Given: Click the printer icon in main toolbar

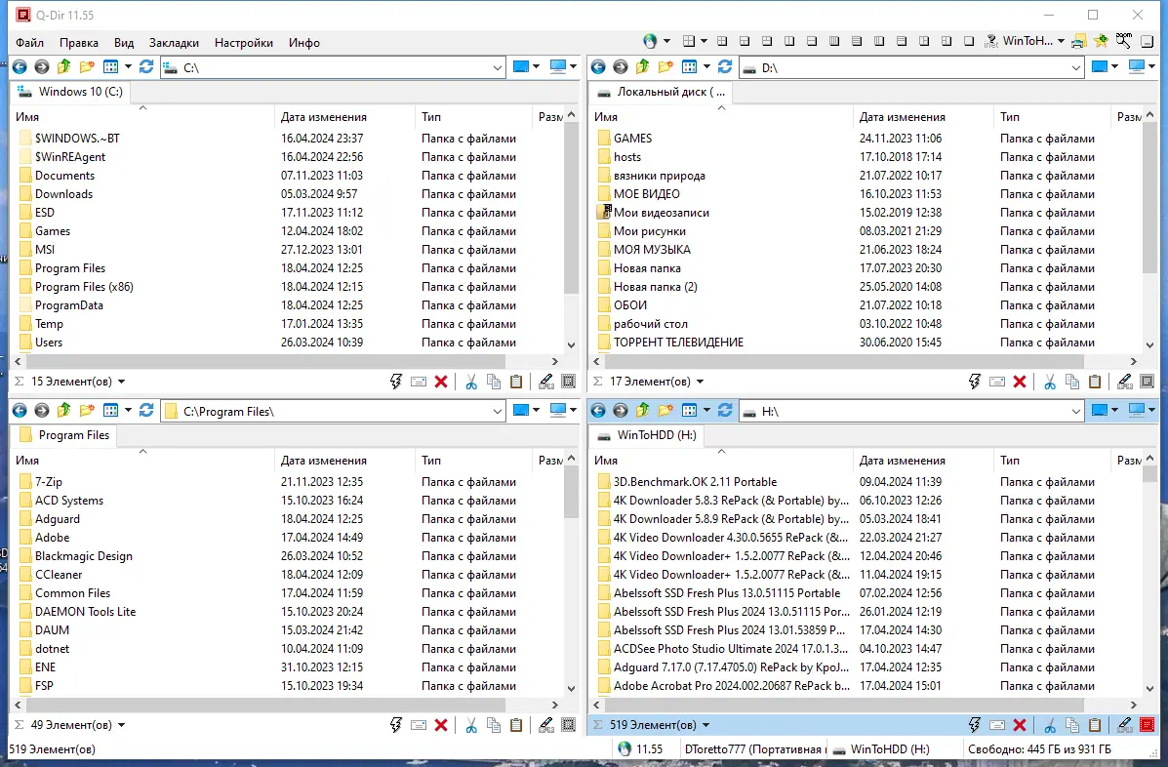Looking at the screenshot, I should click(x=1078, y=42).
